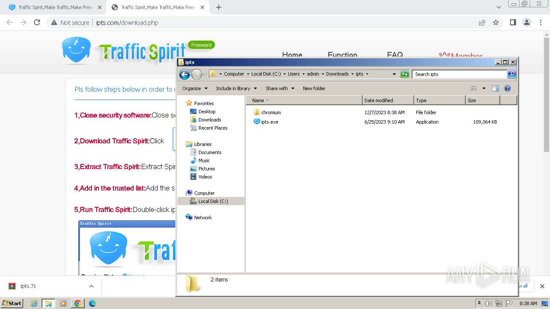The height and width of the screenshot is (309, 550).
Task: Click the Action Center flag tray icon
Action: click(x=509, y=303)
